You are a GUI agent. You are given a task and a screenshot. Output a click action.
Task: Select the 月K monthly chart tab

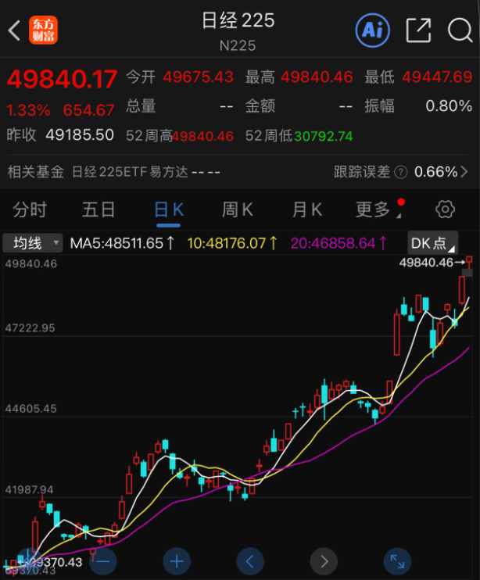(306, 209)
